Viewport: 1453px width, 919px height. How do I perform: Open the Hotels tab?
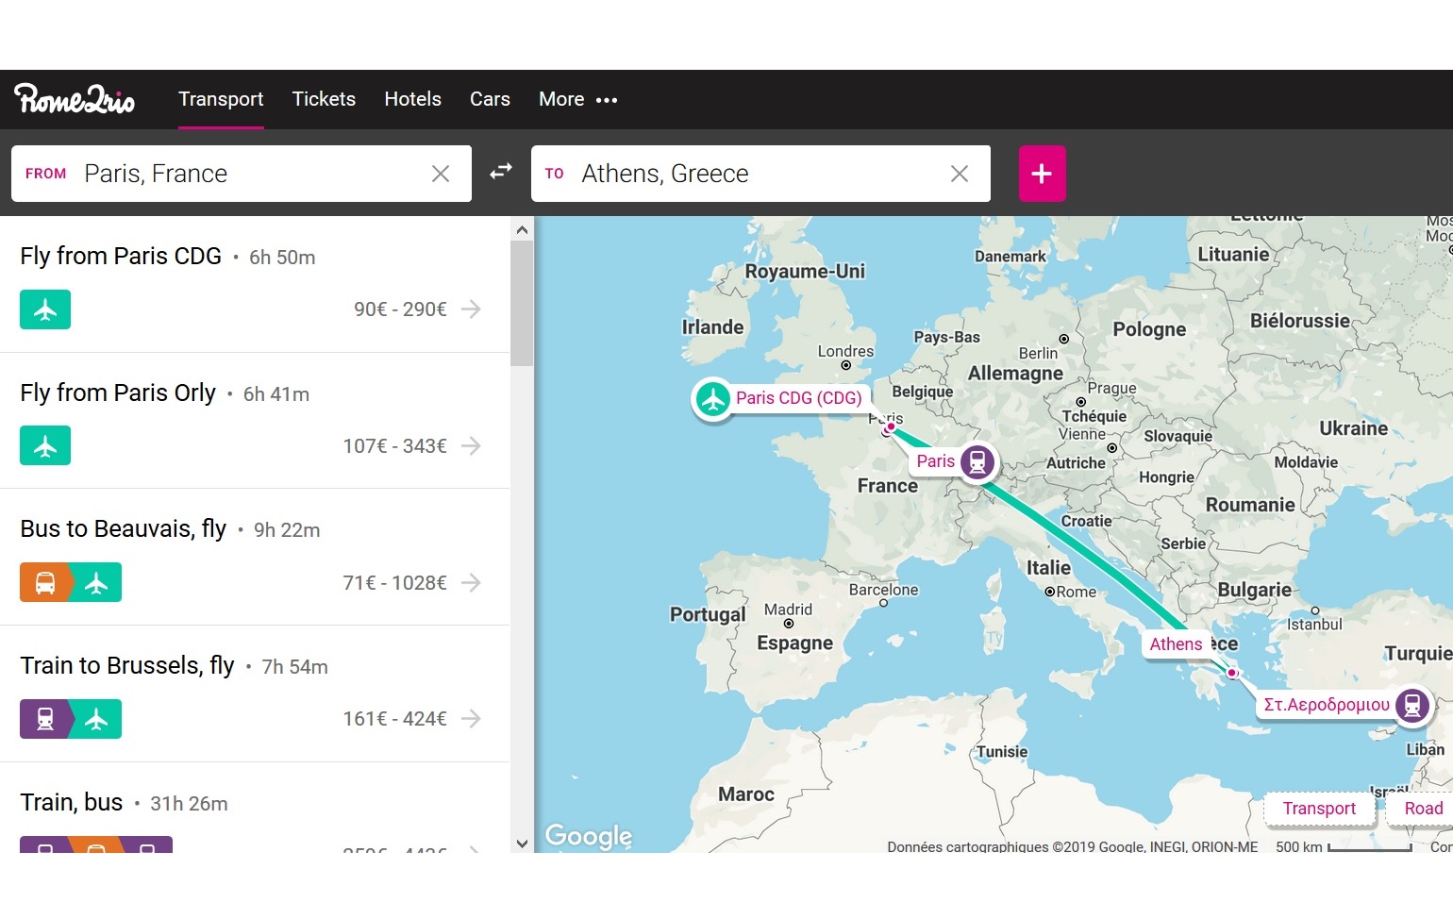point(412,99)
